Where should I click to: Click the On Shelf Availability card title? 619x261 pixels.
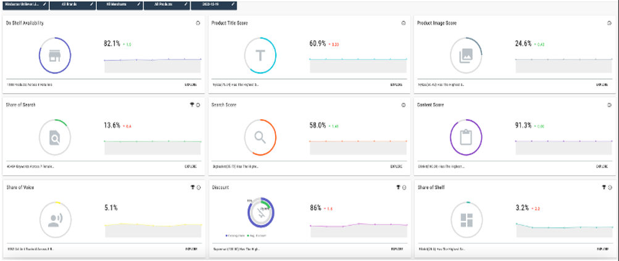coord(25,23)
